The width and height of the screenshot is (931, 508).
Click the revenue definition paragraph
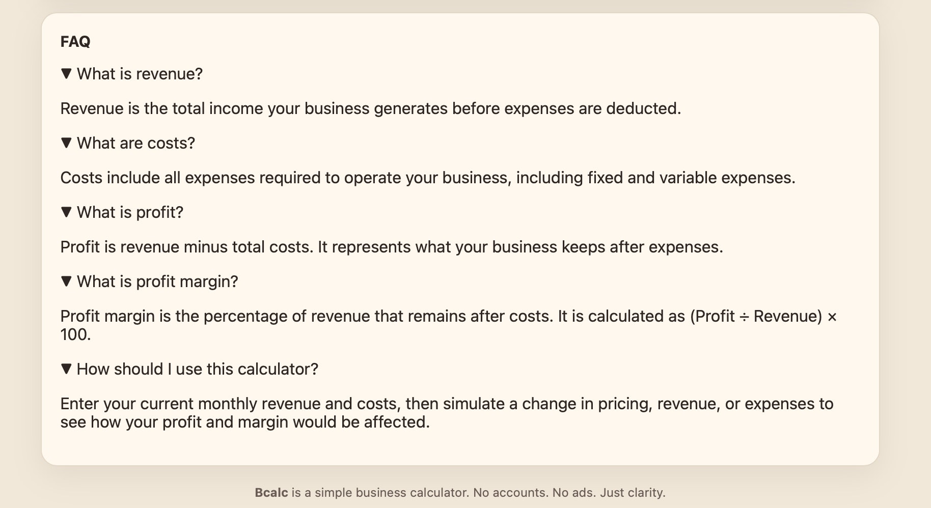coord(371,108)
